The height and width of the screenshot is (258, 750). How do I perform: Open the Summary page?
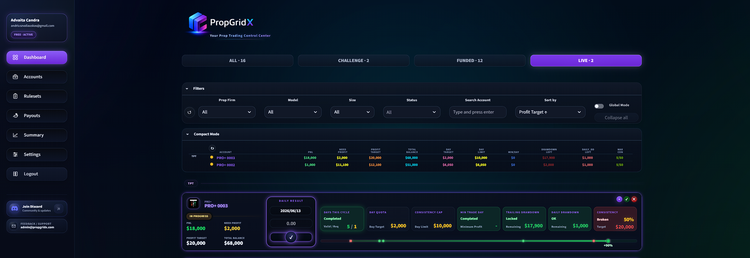(37, 135)
